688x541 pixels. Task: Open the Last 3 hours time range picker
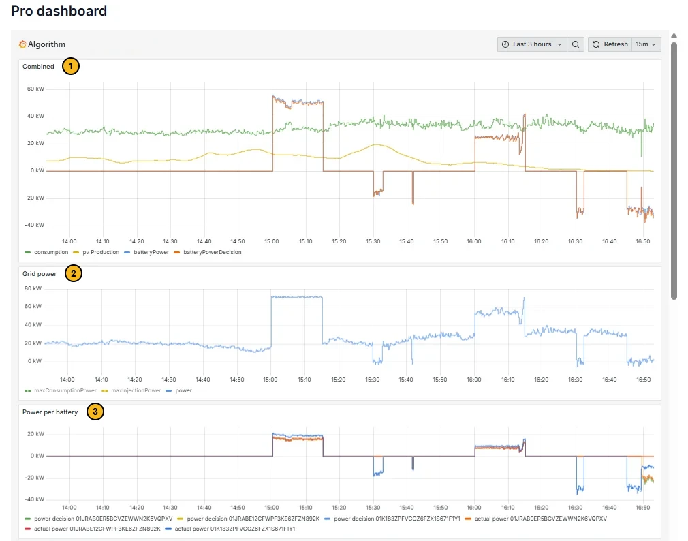[532, 44]
